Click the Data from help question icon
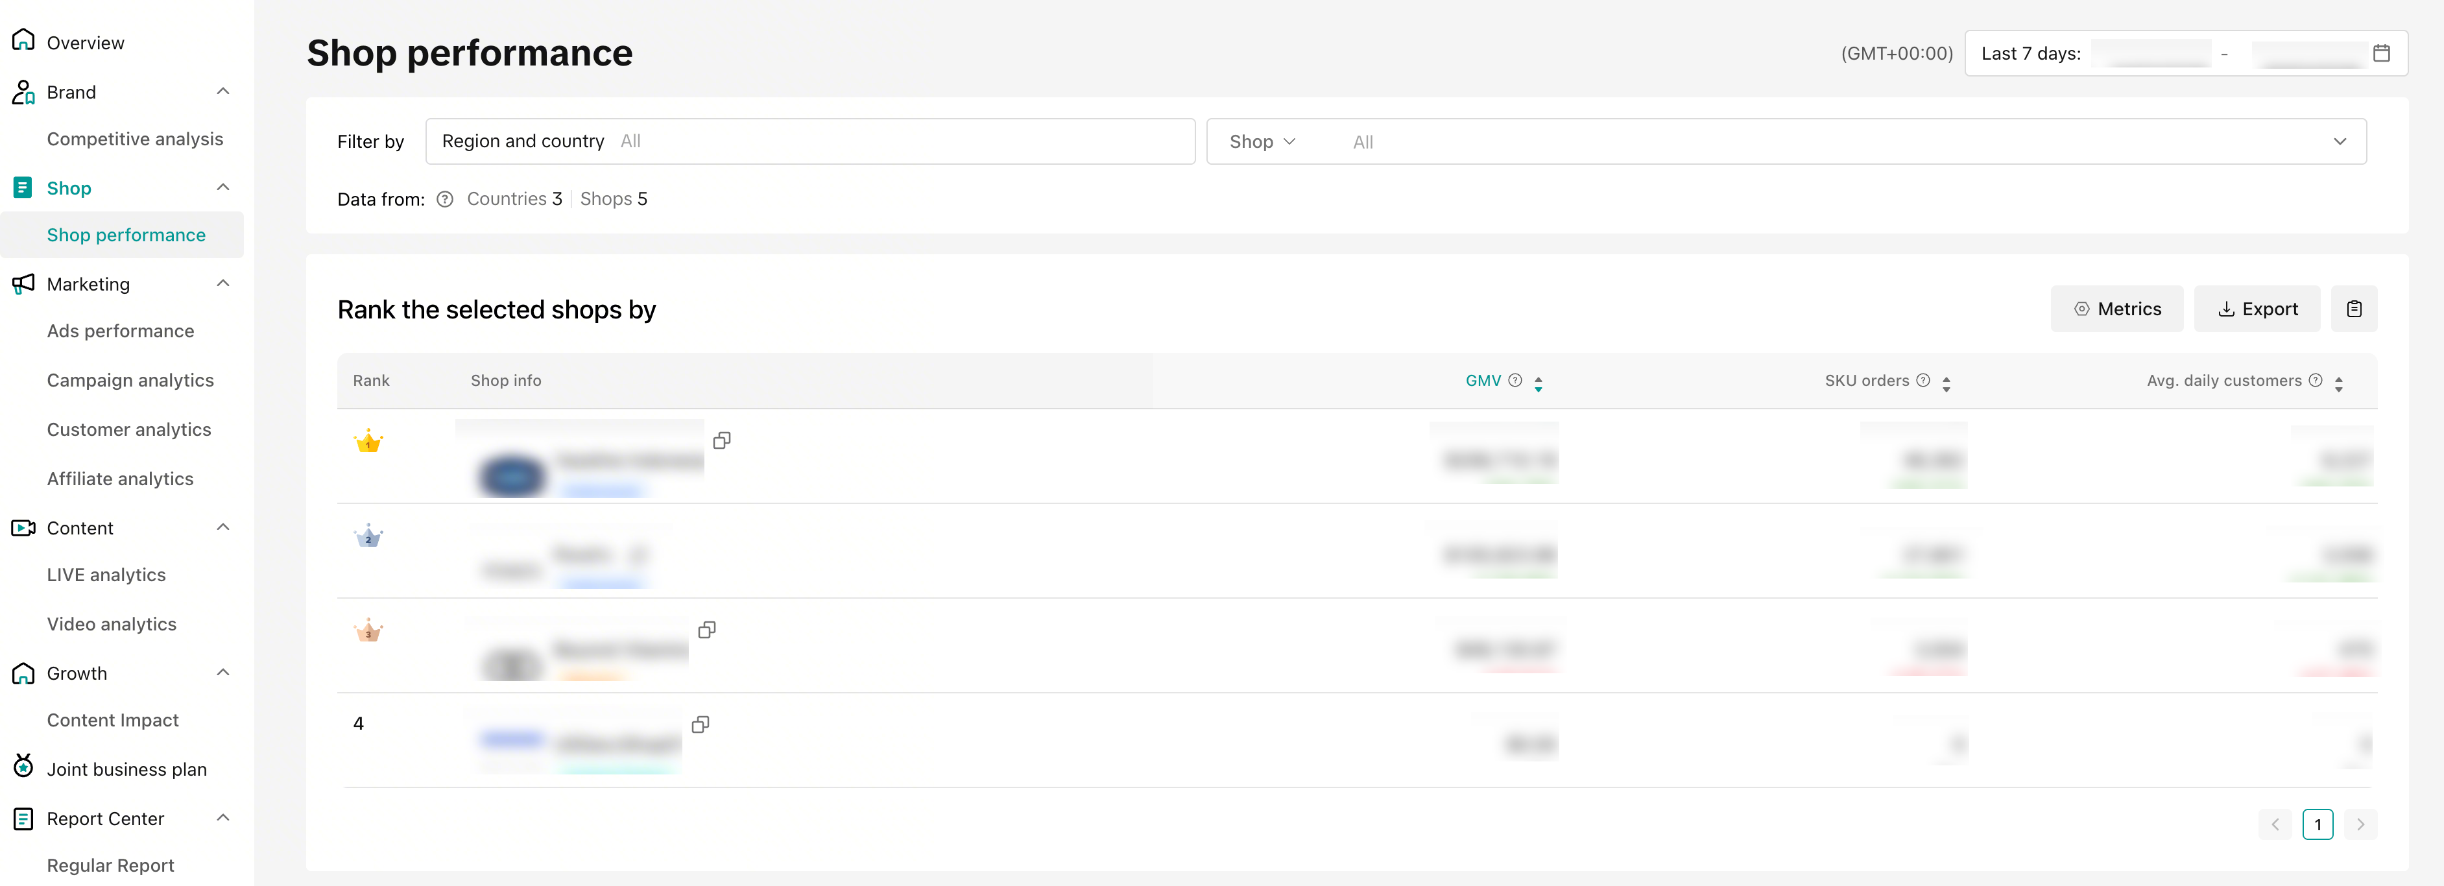The image size is (2444, 886). click(445, 199)
